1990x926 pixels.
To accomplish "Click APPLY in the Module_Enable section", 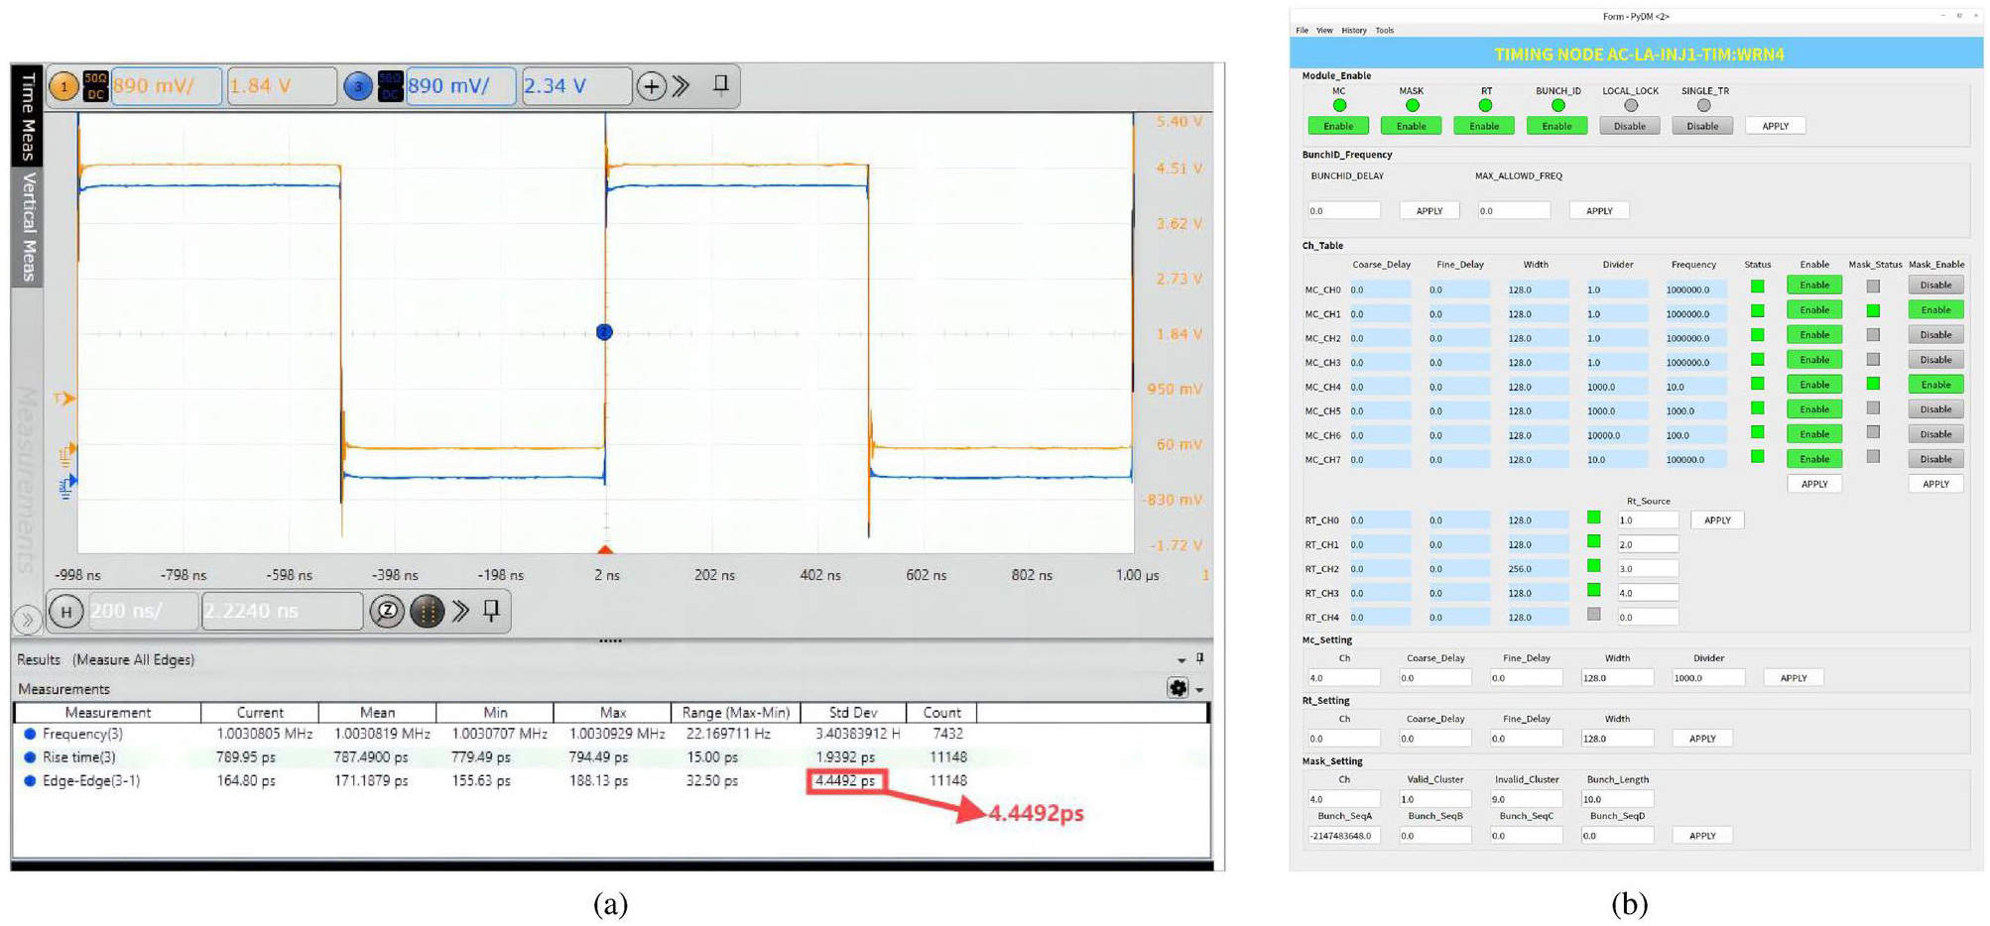I will [1775, 126].
